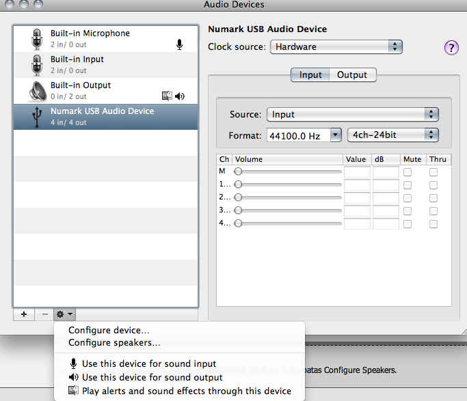The height and width of the screenshot is (401, 467).
Task: Click microphone icon beside sound input menu item
Action: tap(73, 363)
